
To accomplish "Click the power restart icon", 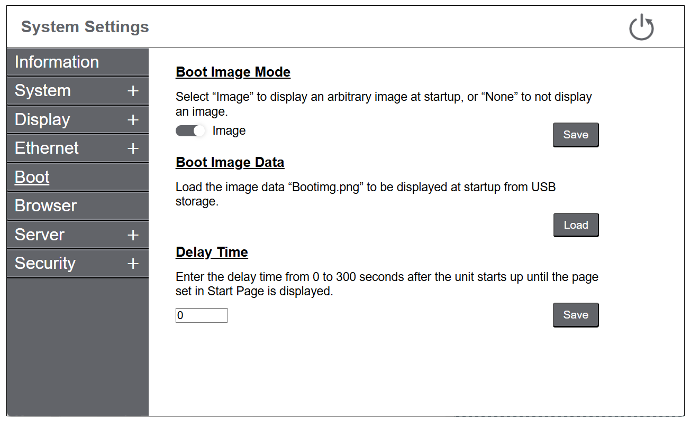I will [x=641, y=28].
